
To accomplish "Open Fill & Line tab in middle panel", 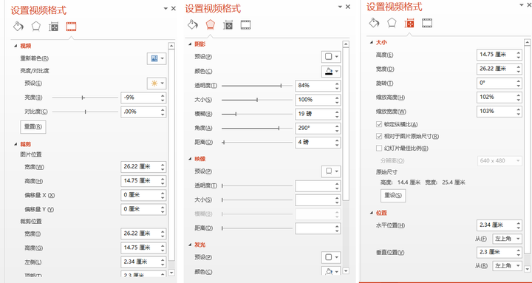I will [193, 24].
